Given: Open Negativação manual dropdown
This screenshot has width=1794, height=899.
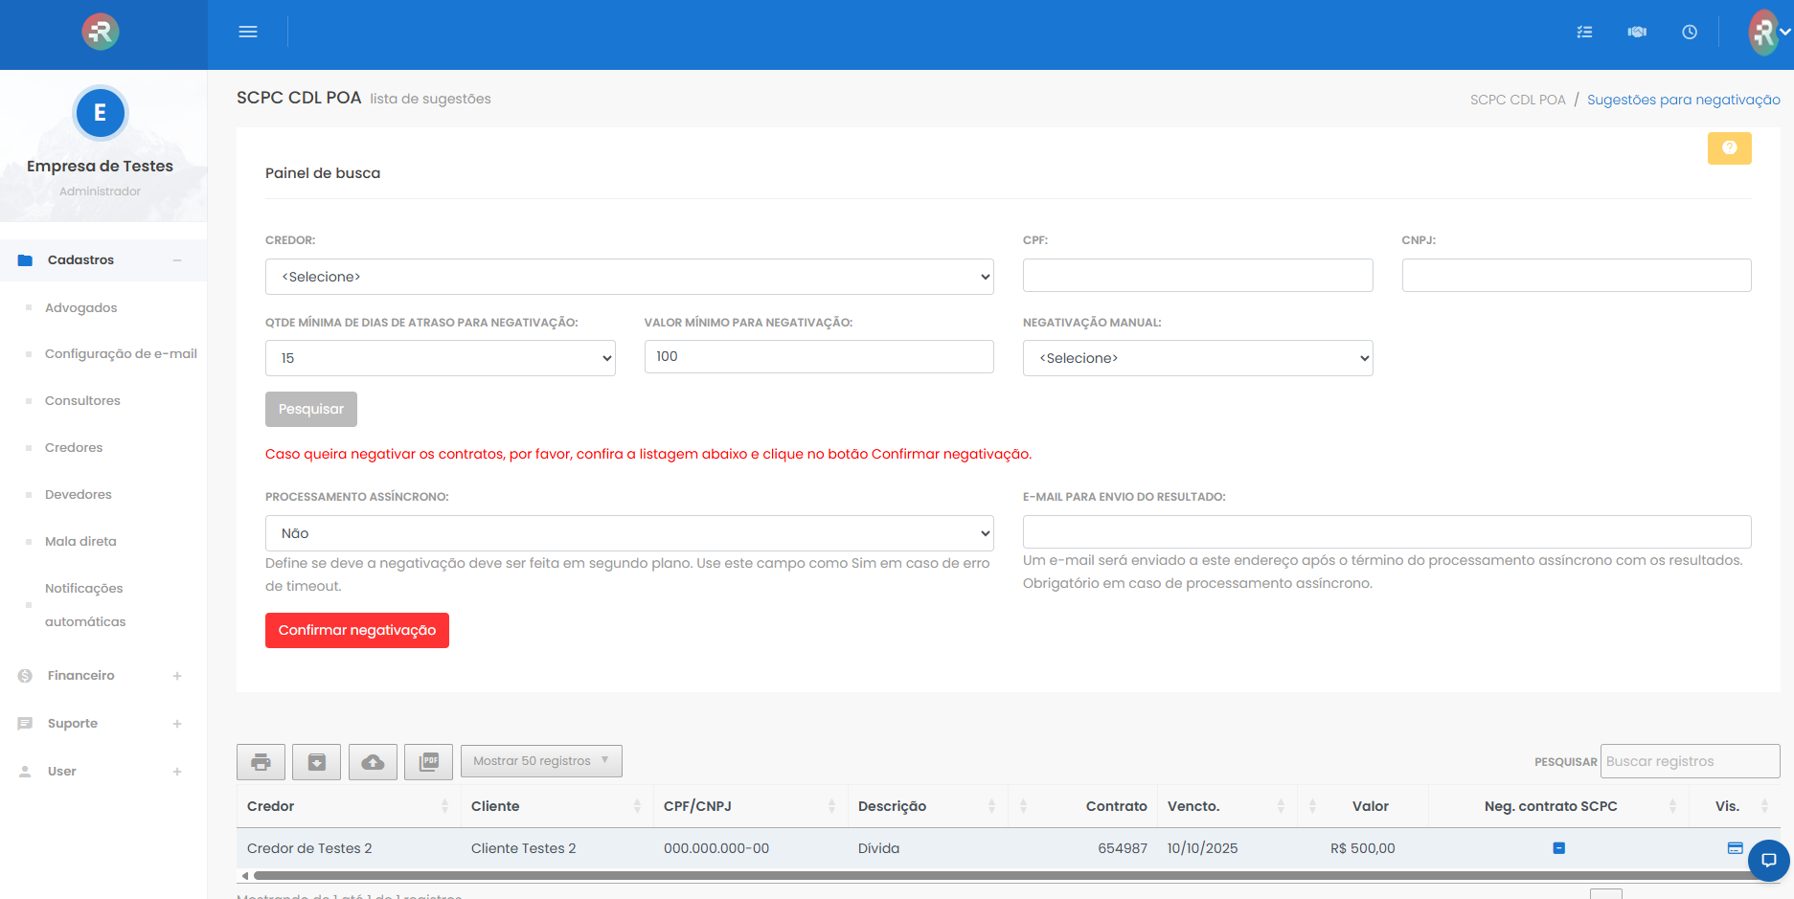Looking at the screenshot, I should click(1197, 358).
